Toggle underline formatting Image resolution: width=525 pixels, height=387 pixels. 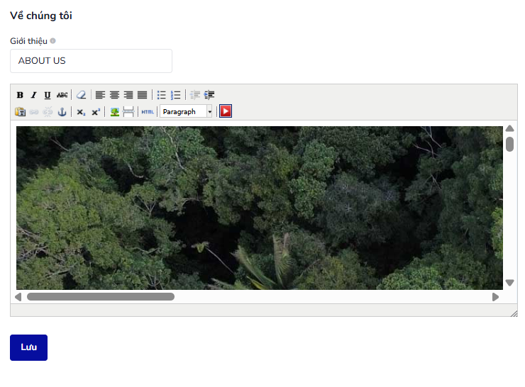pos(48,95)
